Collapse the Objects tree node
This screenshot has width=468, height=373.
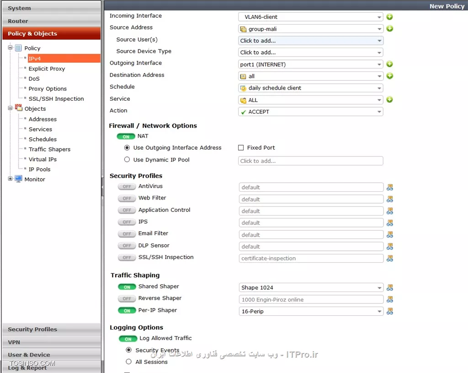pos(10,108)
